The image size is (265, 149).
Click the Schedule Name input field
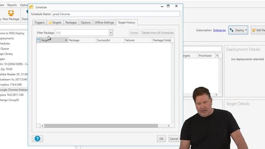pyautogui.click(x=116, y=14)
